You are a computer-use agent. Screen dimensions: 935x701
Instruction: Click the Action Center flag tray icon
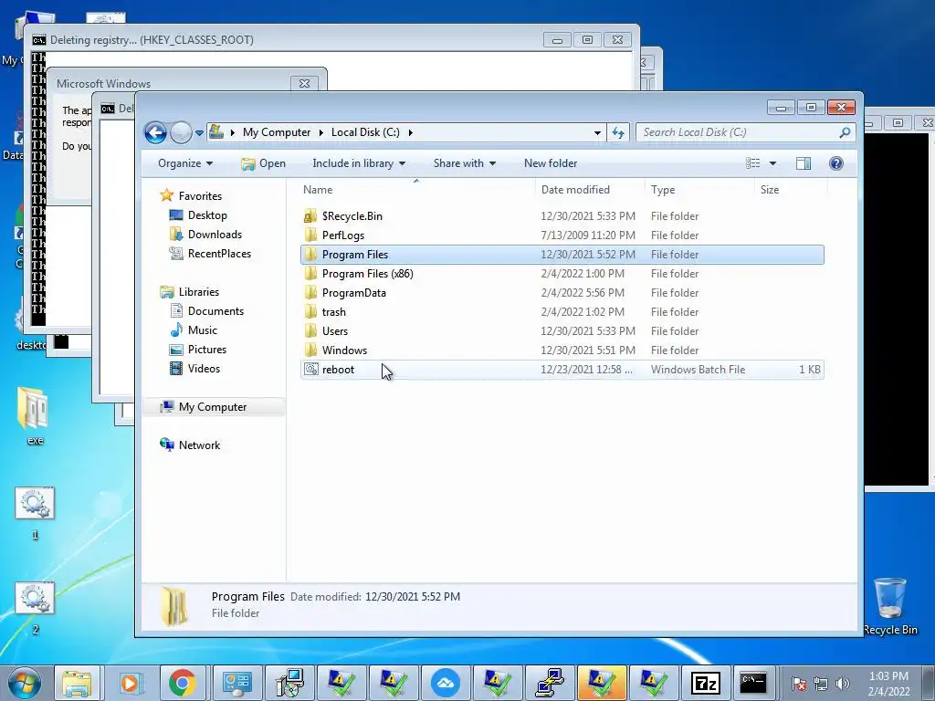click(799, 684)
